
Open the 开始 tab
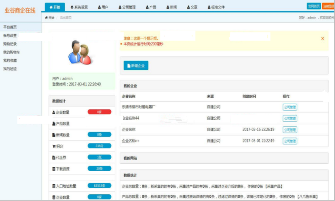(55, 7)
